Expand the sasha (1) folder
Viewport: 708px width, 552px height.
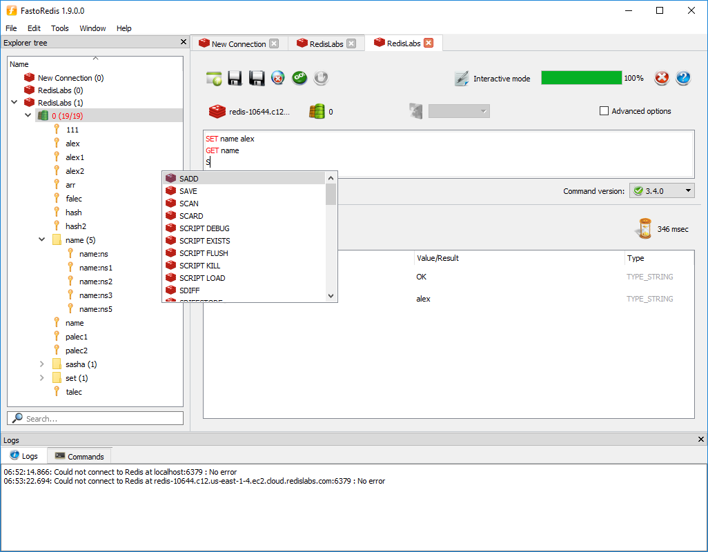coord(42,364)
